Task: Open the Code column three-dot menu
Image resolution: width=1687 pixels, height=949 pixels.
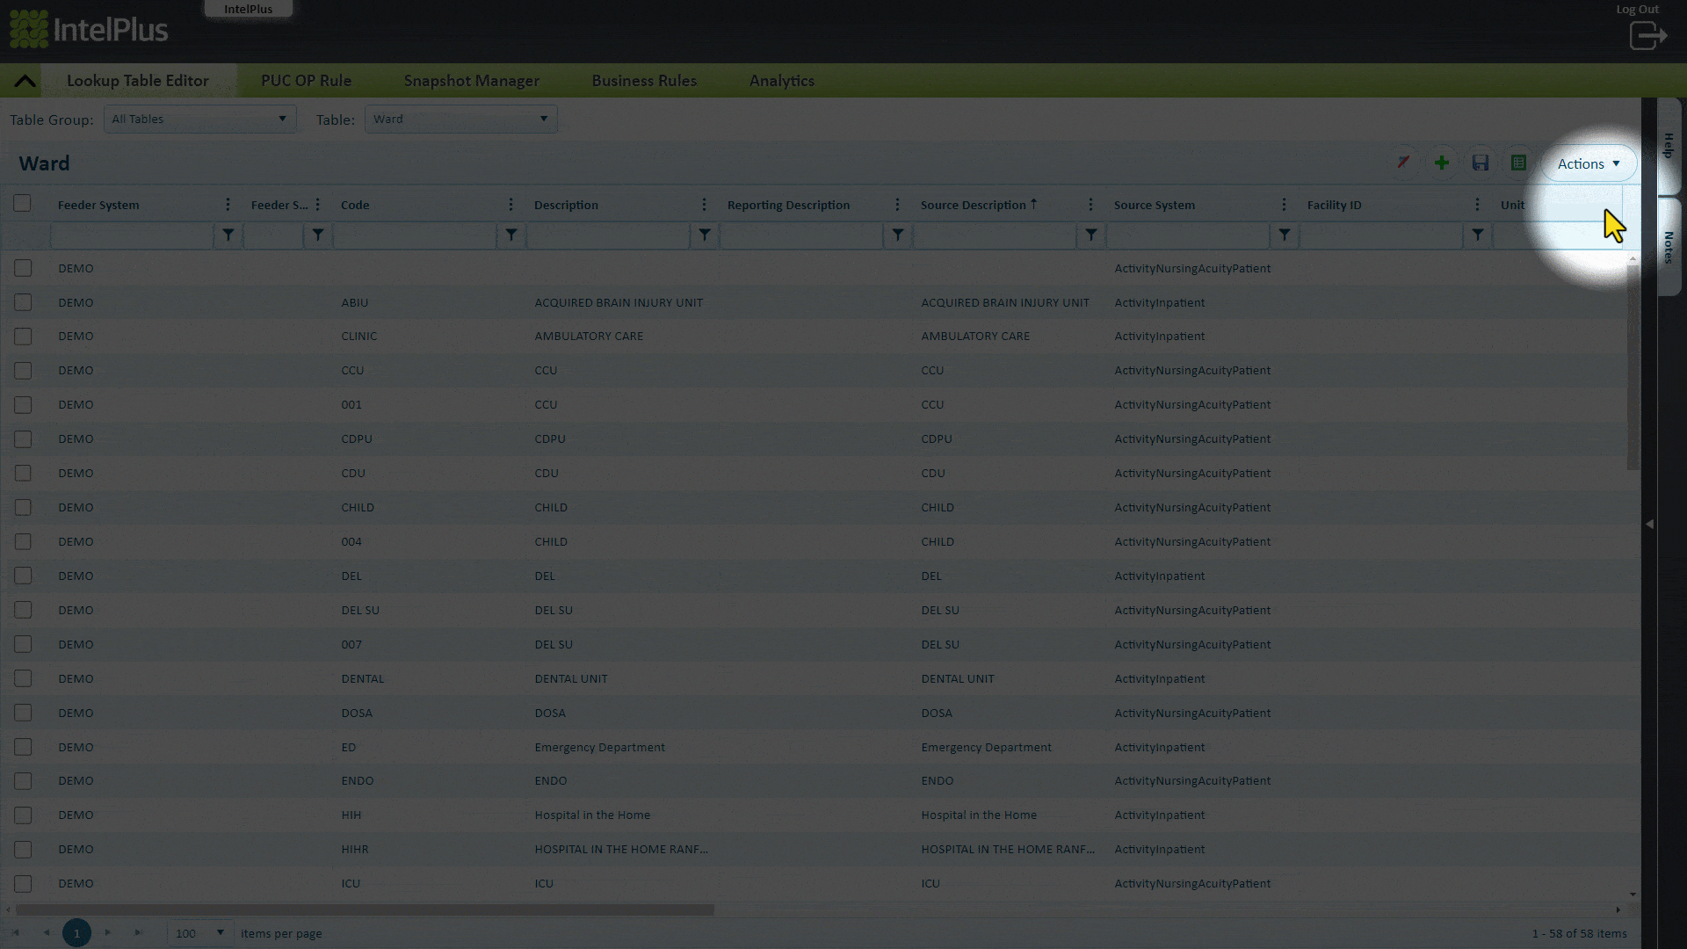Action: click(x=510, y=205)
